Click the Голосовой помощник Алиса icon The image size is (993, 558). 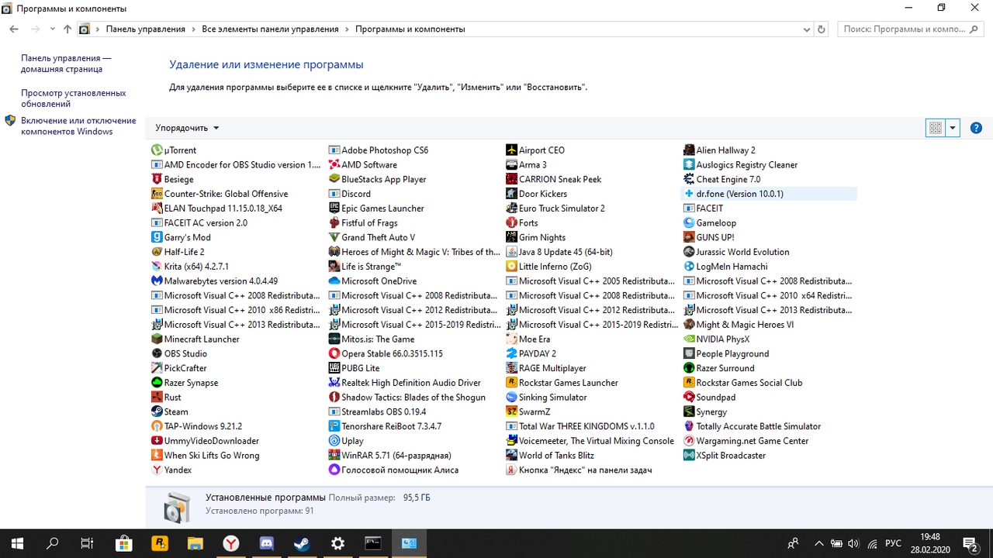(x=334, y=470)
